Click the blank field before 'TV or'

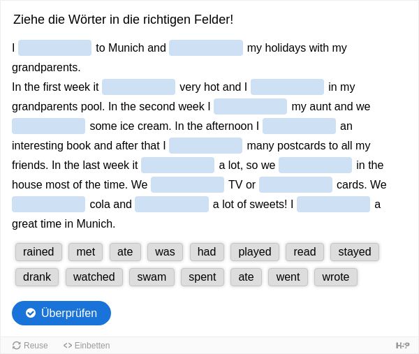187,184
